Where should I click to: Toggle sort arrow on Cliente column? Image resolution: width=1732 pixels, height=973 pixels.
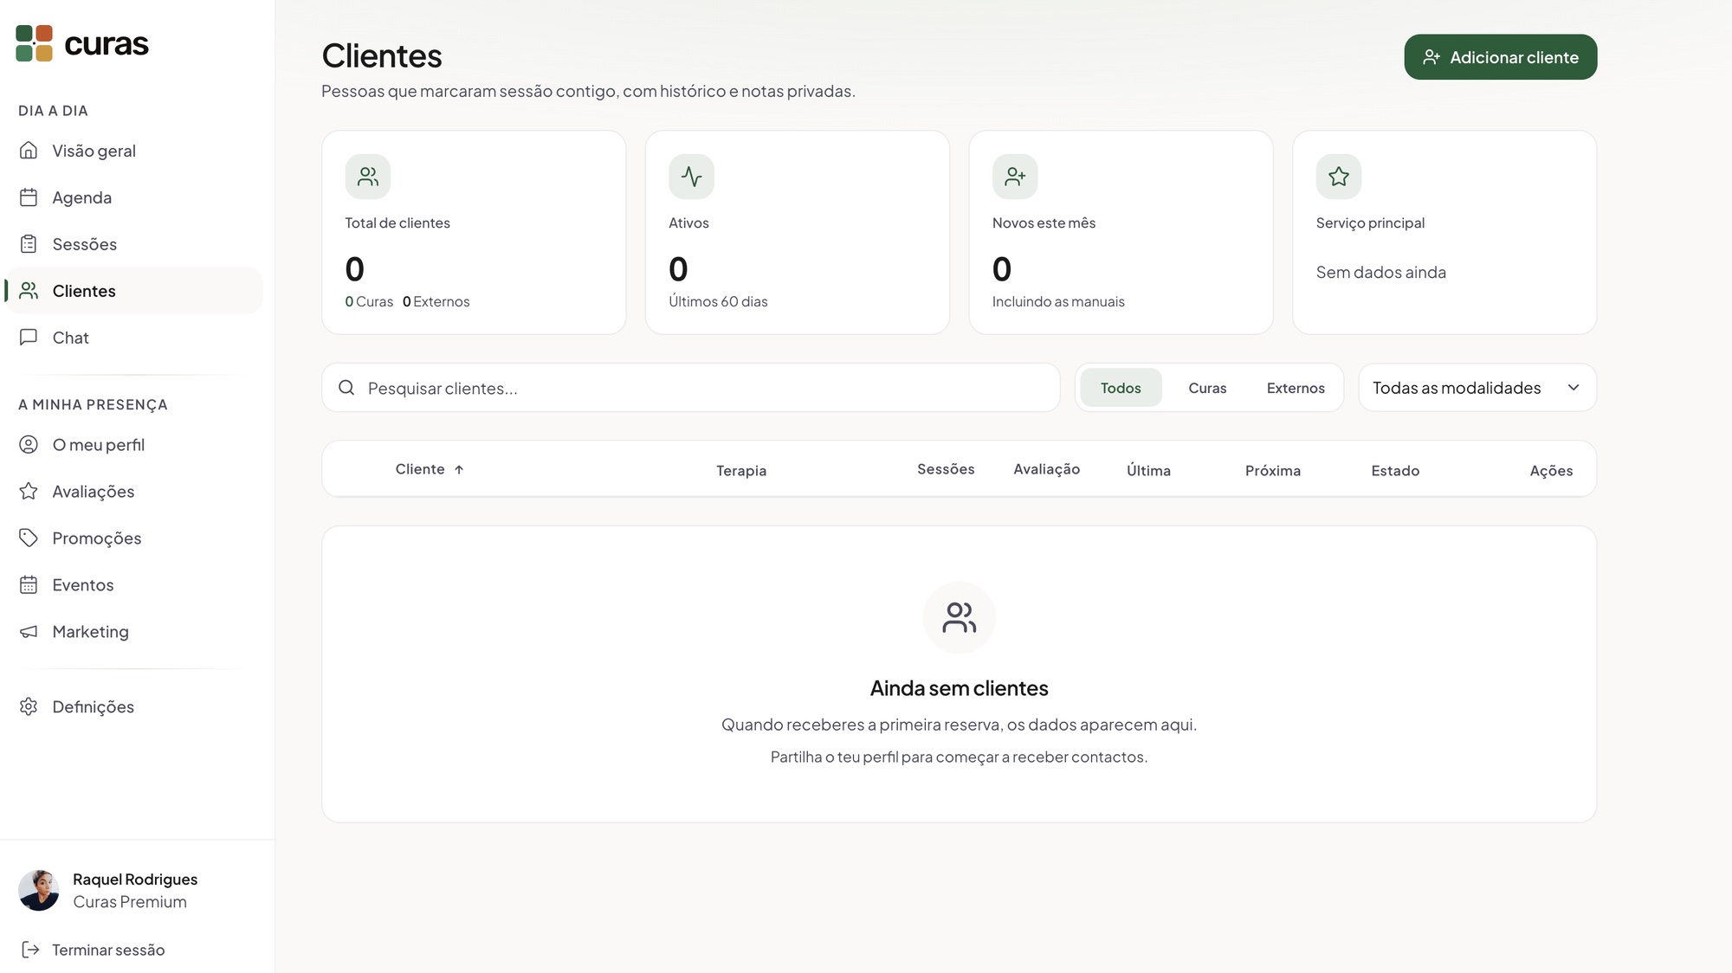[459, 470]
